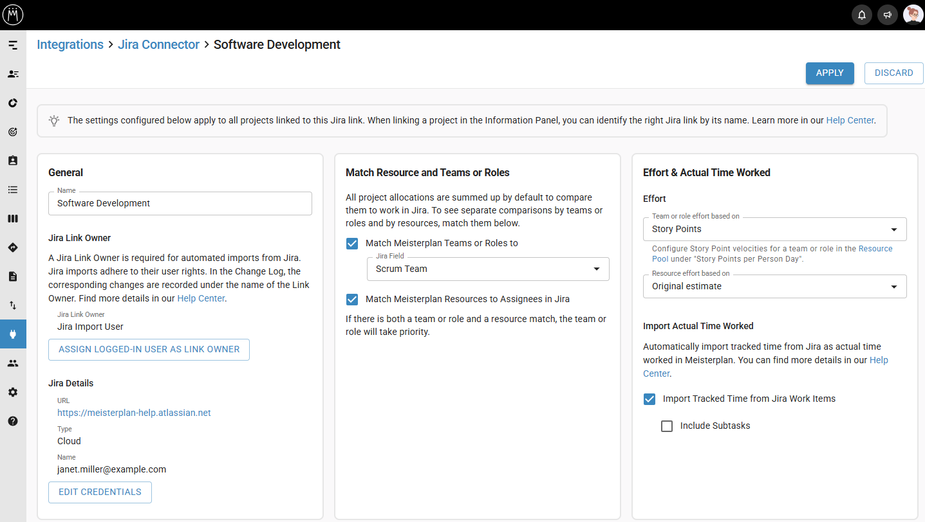Viewport: 925px width, 522px height.
Task: Open the donut chart icon in sidebar
Action: point(13,103)
